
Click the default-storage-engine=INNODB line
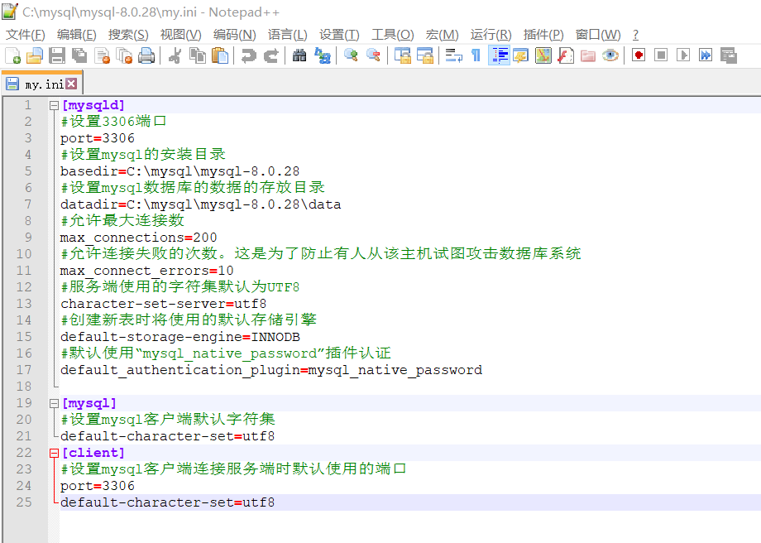tap(179, 337)
